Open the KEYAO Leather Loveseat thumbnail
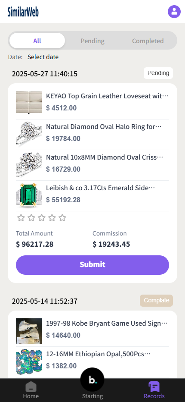This screenshot has height=402, width=185. (x=29, y=102)
